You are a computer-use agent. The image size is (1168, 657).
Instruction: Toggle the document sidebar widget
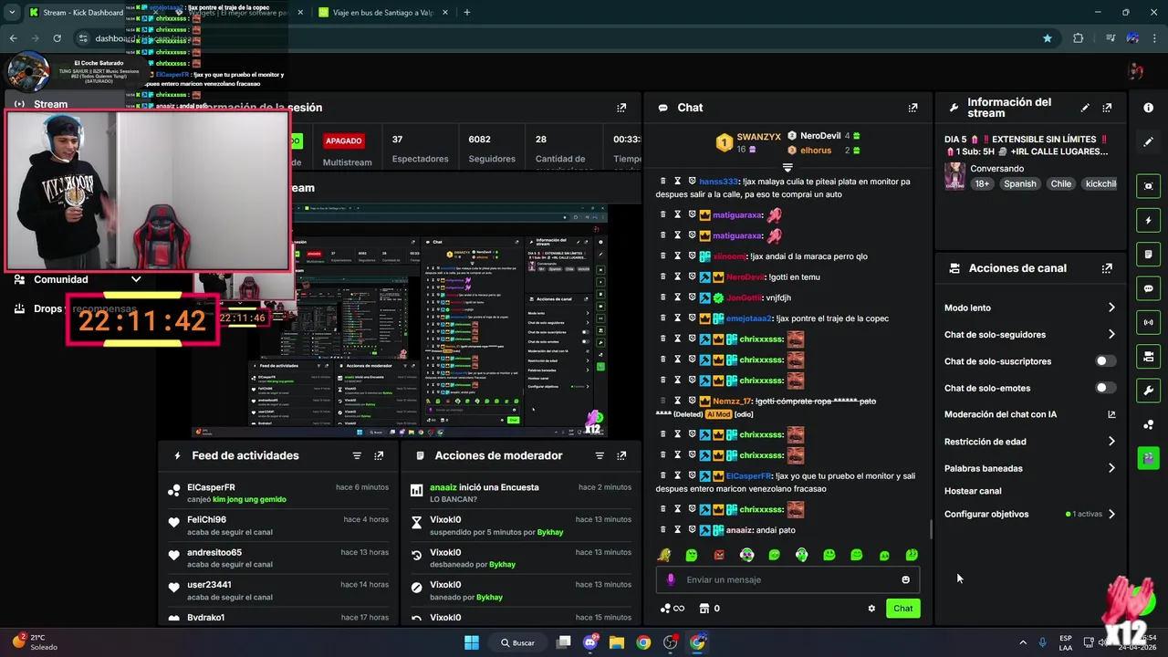[1148, 255]
